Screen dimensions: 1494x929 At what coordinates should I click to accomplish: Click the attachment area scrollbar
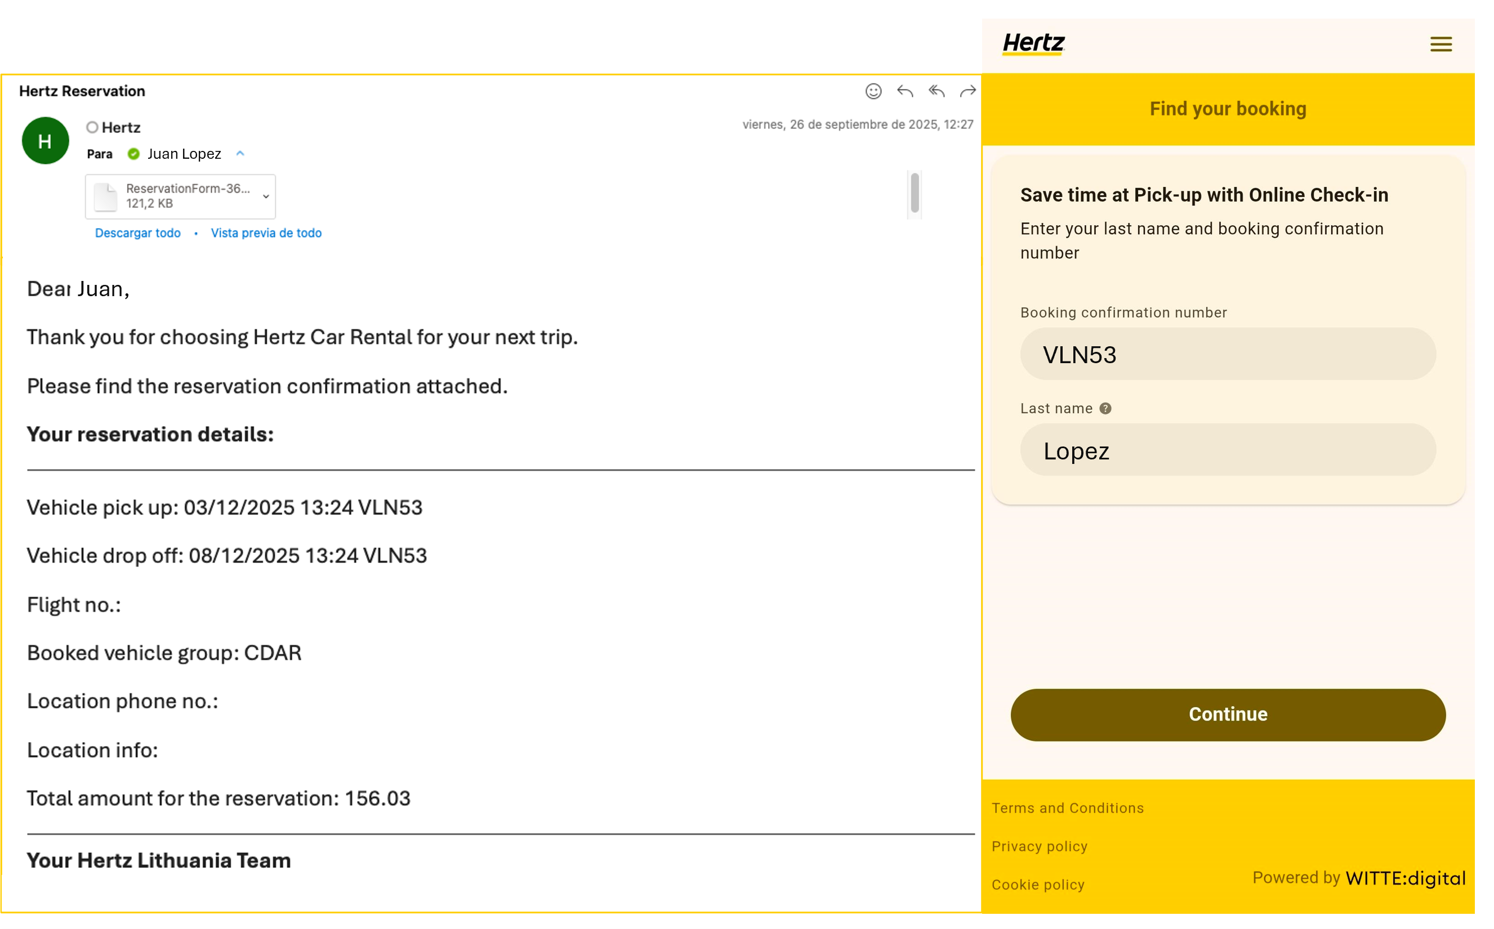[x=915, y=194]
